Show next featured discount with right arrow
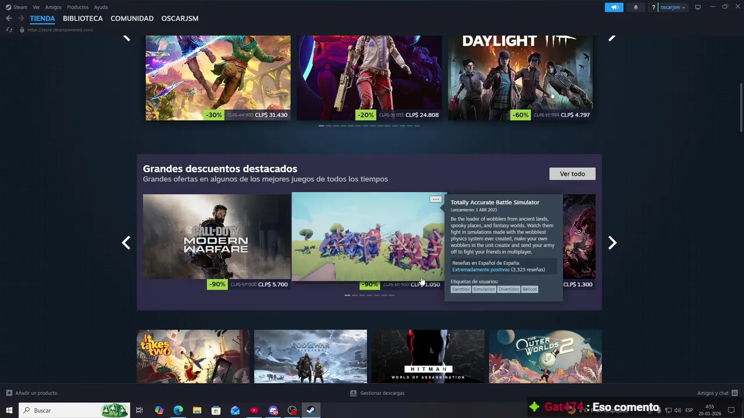 [612, 243]
